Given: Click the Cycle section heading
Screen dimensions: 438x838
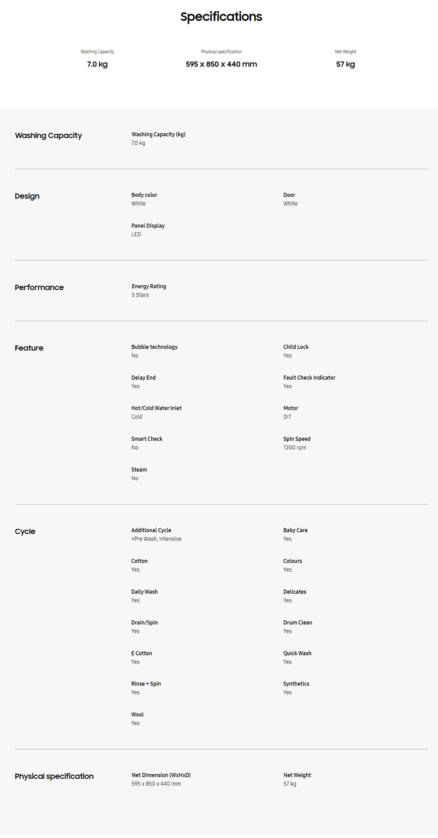Looking at the screenshot, I should (x=25, y=531).
